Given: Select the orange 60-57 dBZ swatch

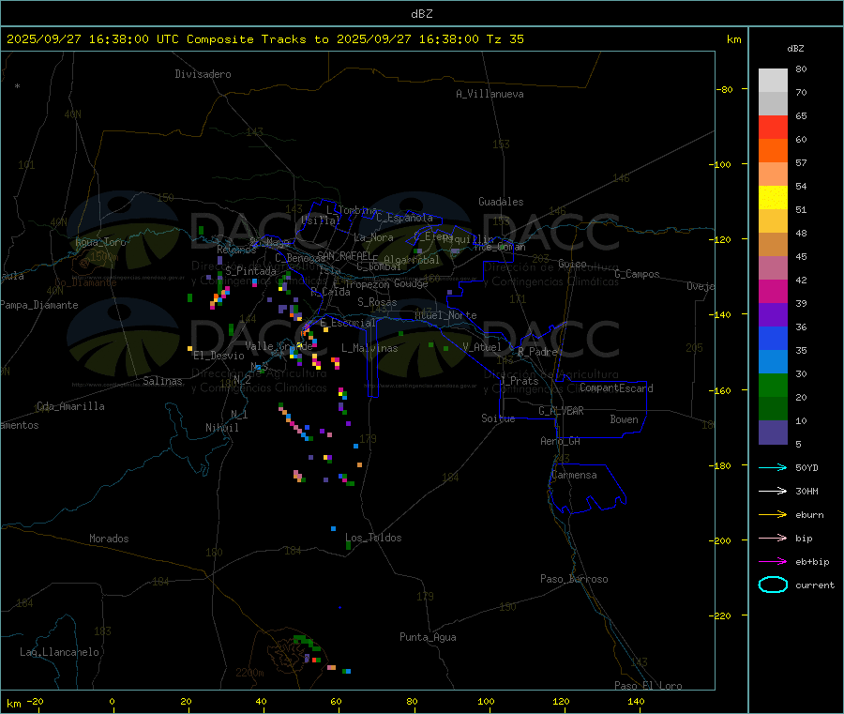Looking at the screenshot, I should tap(773, 151).
